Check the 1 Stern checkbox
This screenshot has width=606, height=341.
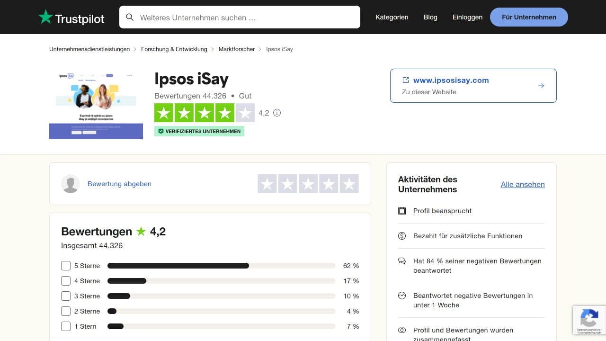pyautogui.click(x=66, y=326)
